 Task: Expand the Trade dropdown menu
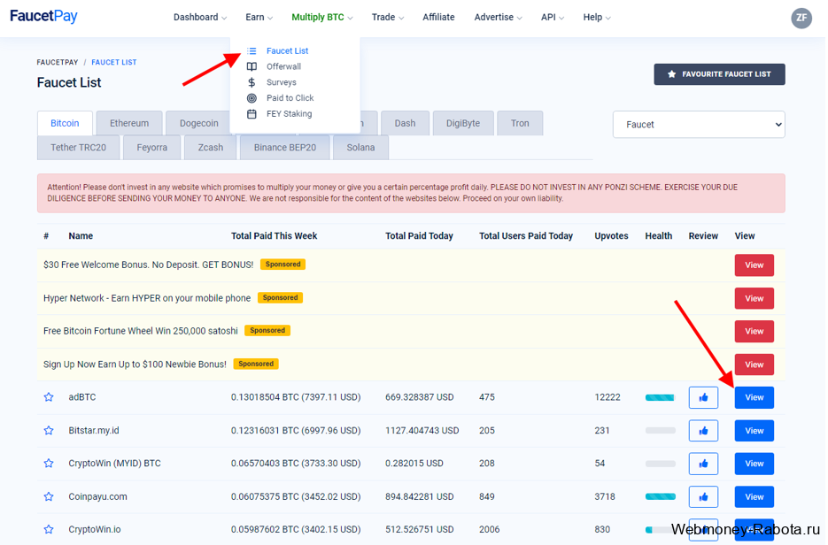coord(388,18)
